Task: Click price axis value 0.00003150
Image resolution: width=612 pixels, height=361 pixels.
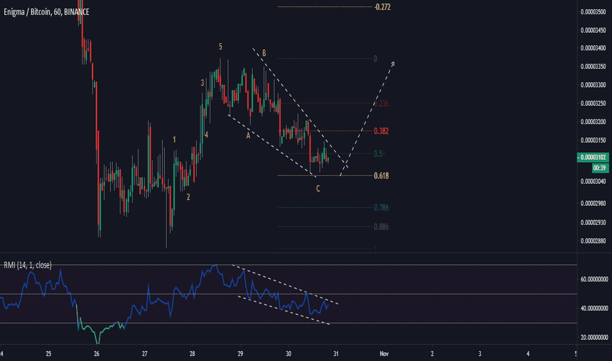Action: (593, 140)
